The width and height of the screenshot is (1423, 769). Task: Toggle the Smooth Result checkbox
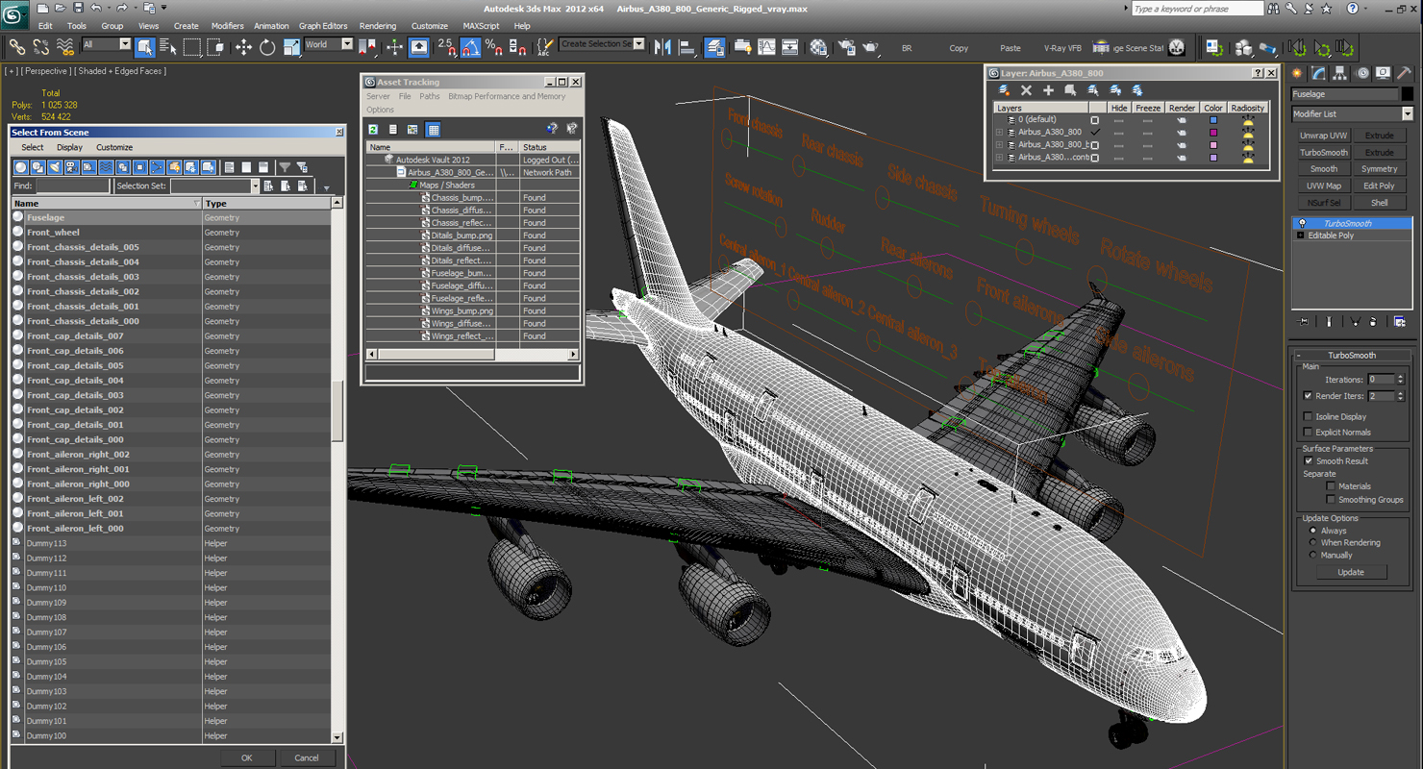coord(1308,461)
